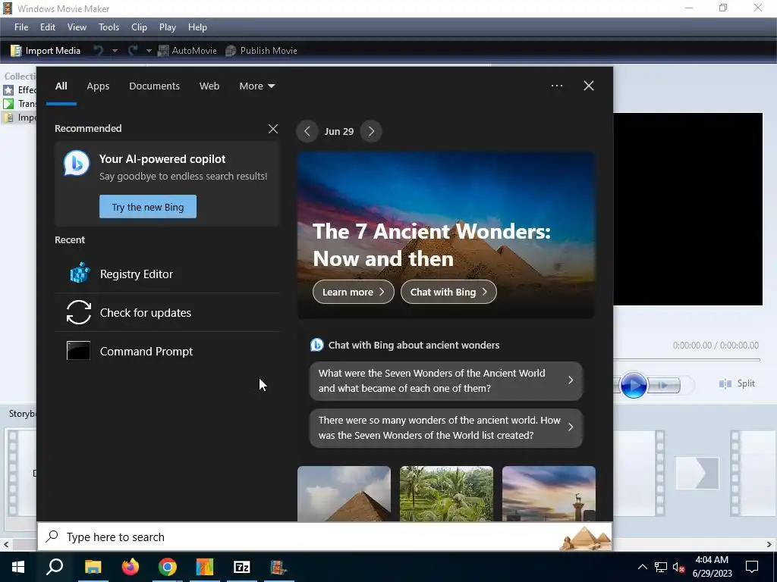Viewport: 777px width, 582px height.
Task: Click the Bing copilot logo icon
Action: click(x=77, y=163)
